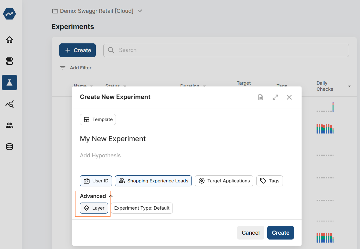
Task: Click the Statsig logo at top left
Action: click(9, 14)
